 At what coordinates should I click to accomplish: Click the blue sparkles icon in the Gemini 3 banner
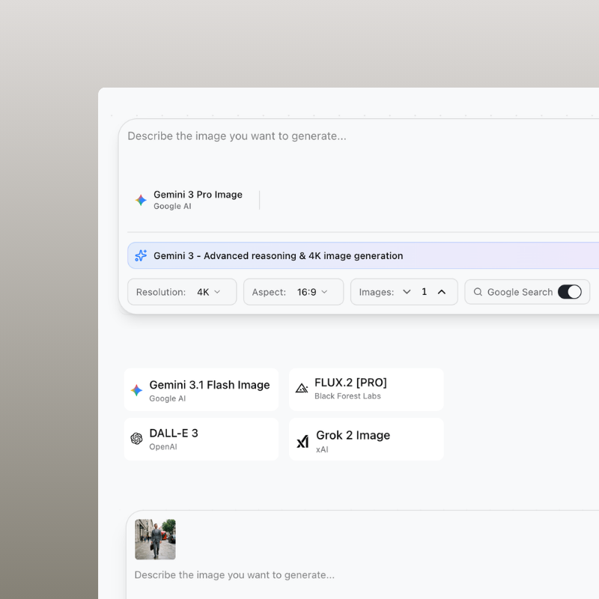[141, 255]
